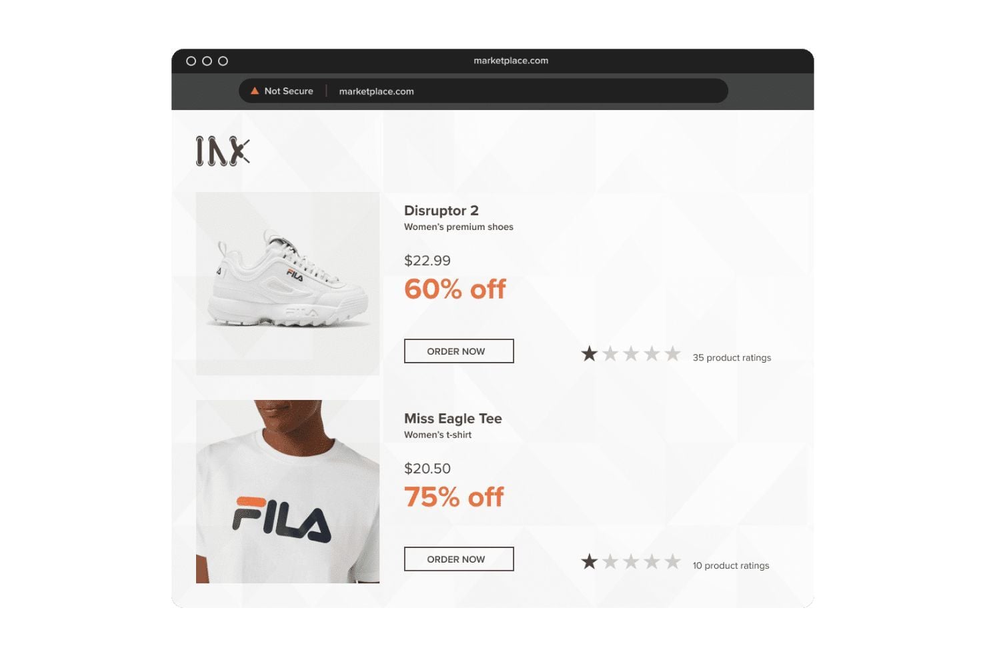The width and height of the screenshot is (987, 658).
Task: Rate Disruptor 2 with the fifth star
Action: [673, 353]
